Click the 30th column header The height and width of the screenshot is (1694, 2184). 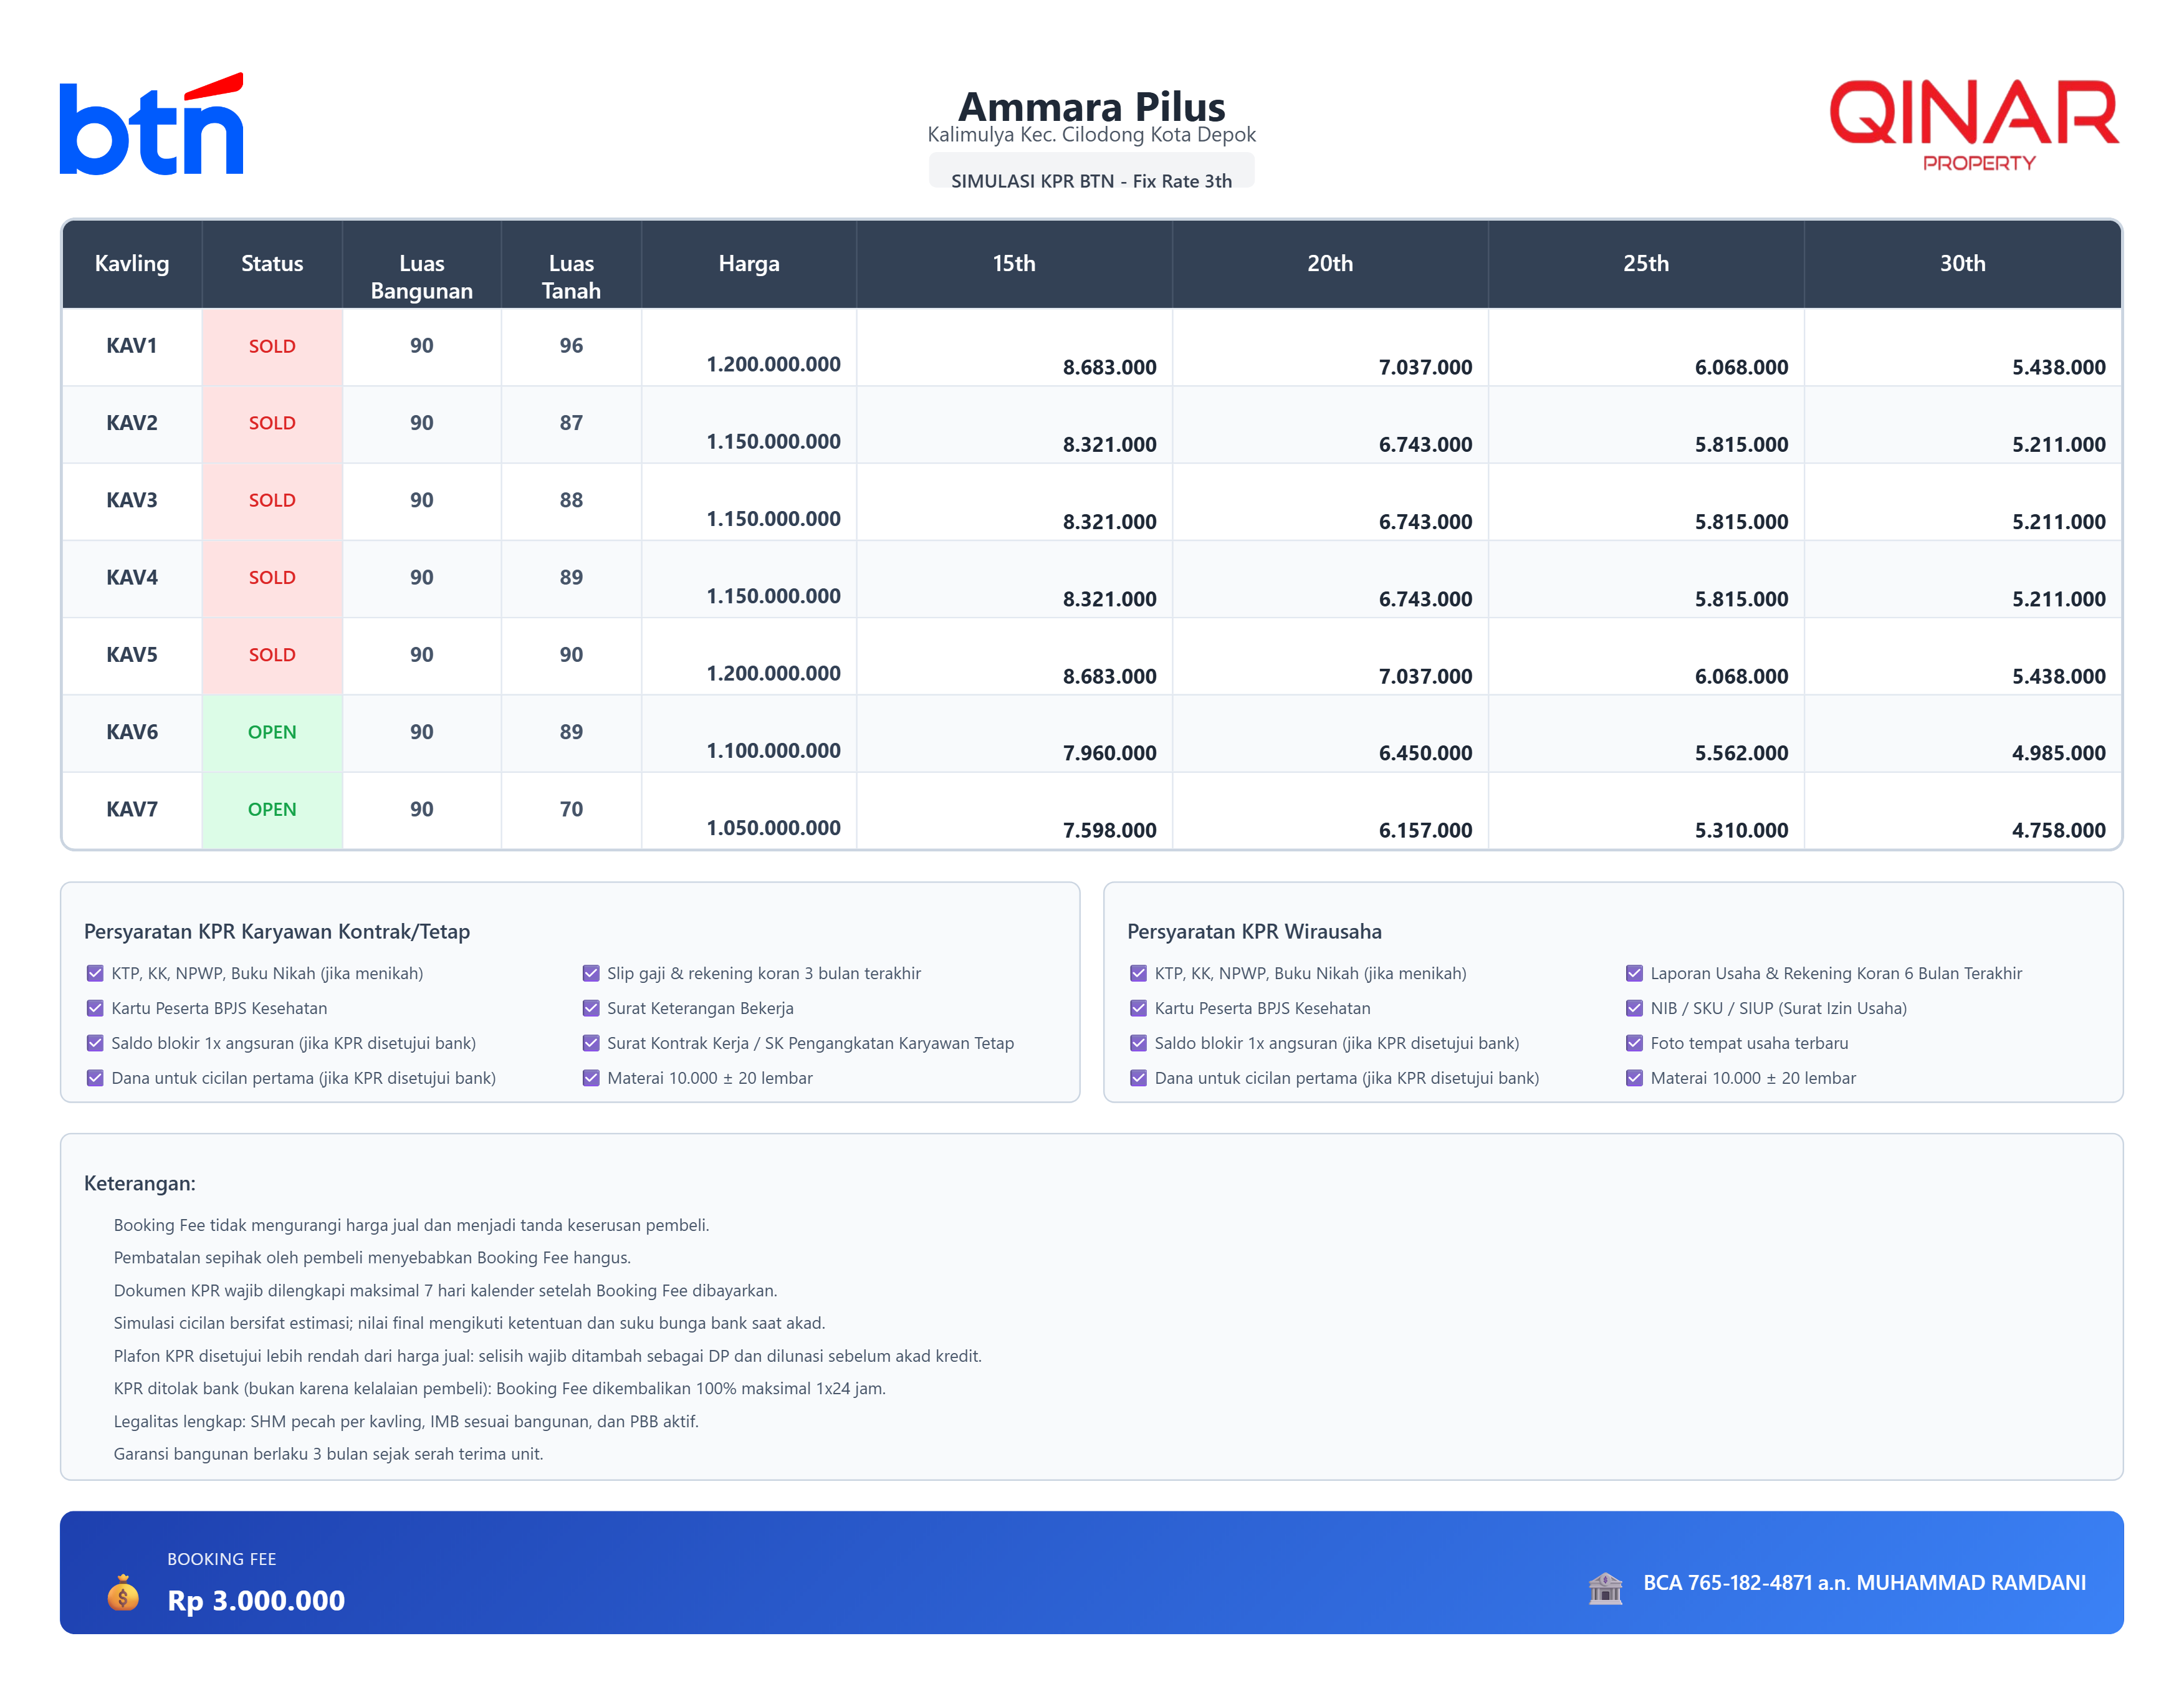click(x=1962, y=263)
